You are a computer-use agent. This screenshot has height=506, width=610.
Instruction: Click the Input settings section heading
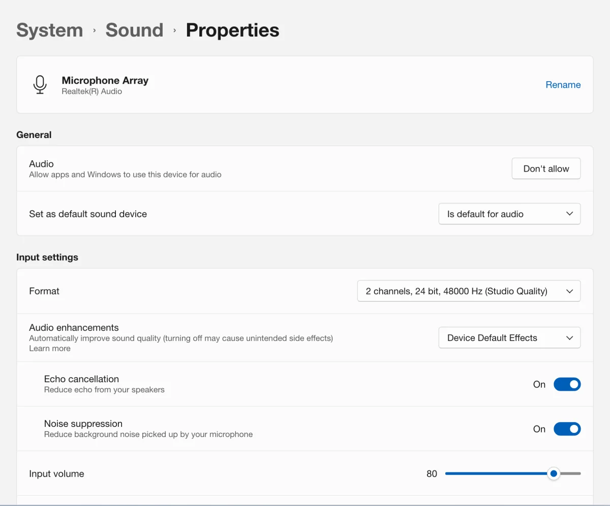(x=47, y=257)
